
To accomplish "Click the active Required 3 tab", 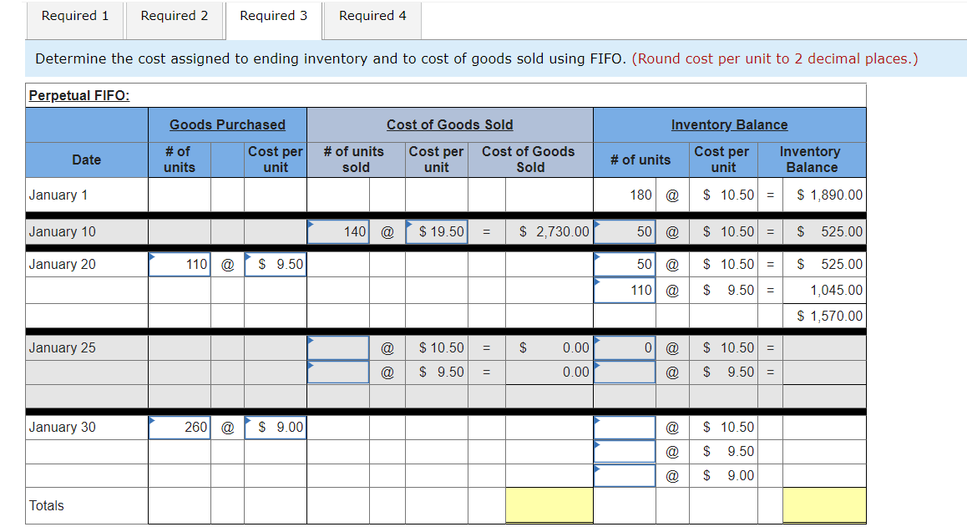I will [x=273, y=15].
